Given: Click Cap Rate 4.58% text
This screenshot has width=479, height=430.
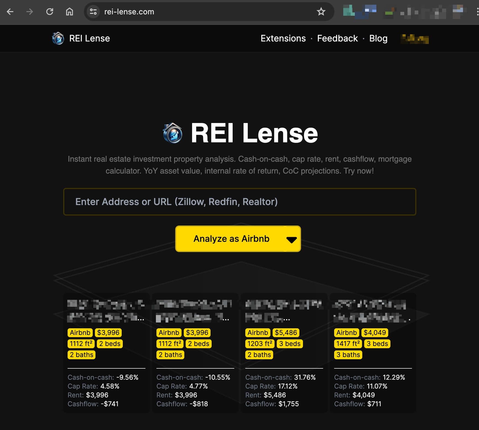Looking at the screenshot, I should click(94, 386).
